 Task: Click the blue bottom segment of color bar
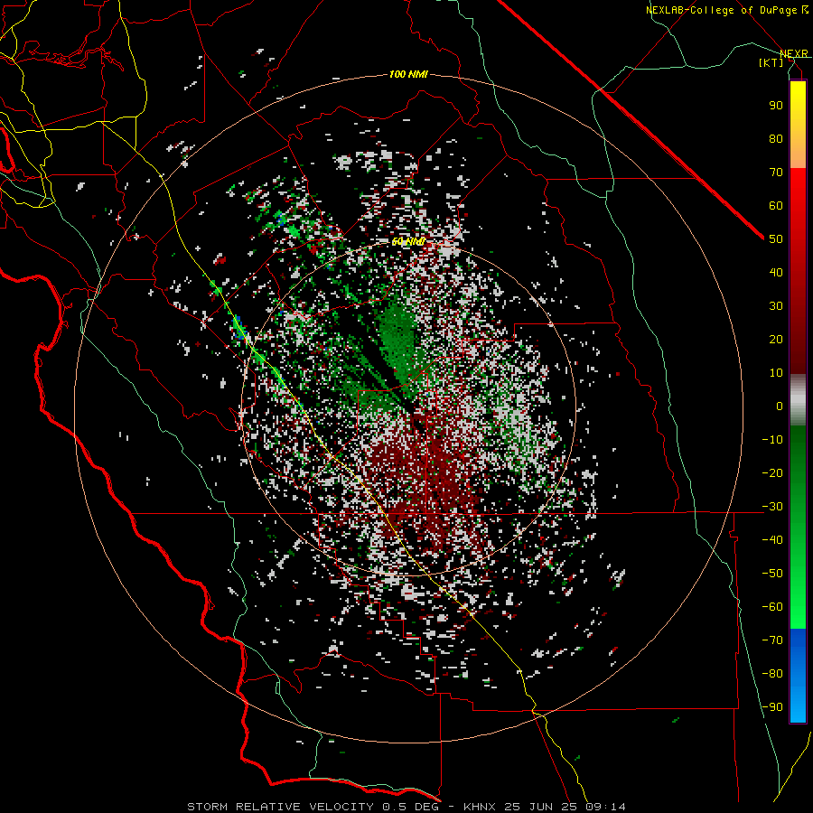pos(798,676)
